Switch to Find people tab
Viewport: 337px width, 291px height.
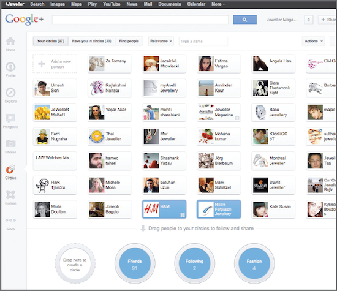click(129, 41)
